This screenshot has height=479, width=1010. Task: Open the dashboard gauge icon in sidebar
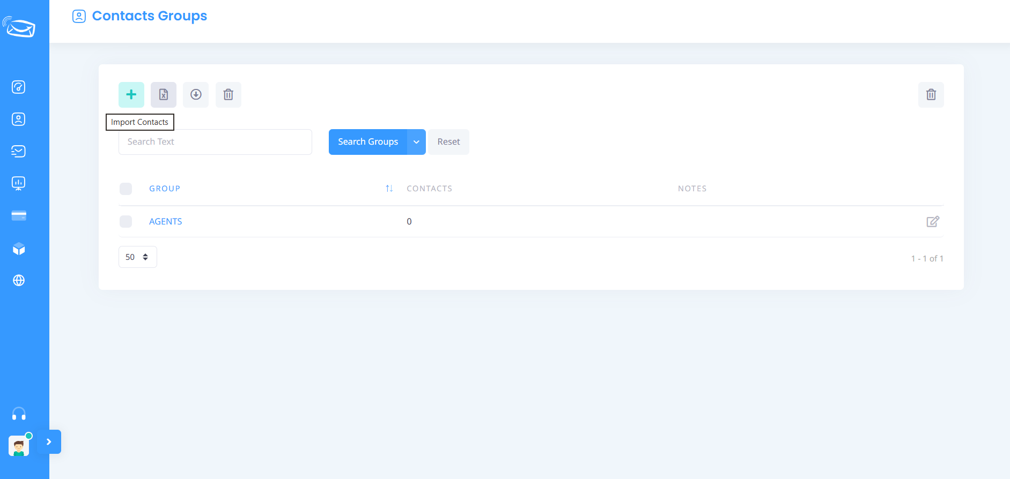coord(19,87)
